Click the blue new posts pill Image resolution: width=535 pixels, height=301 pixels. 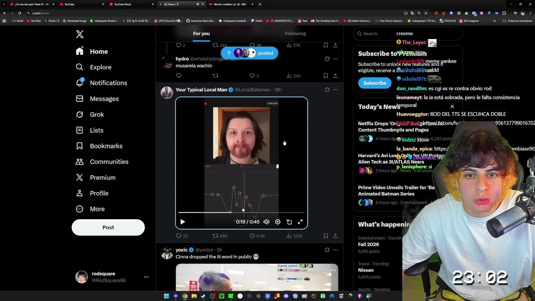[250, 53]
